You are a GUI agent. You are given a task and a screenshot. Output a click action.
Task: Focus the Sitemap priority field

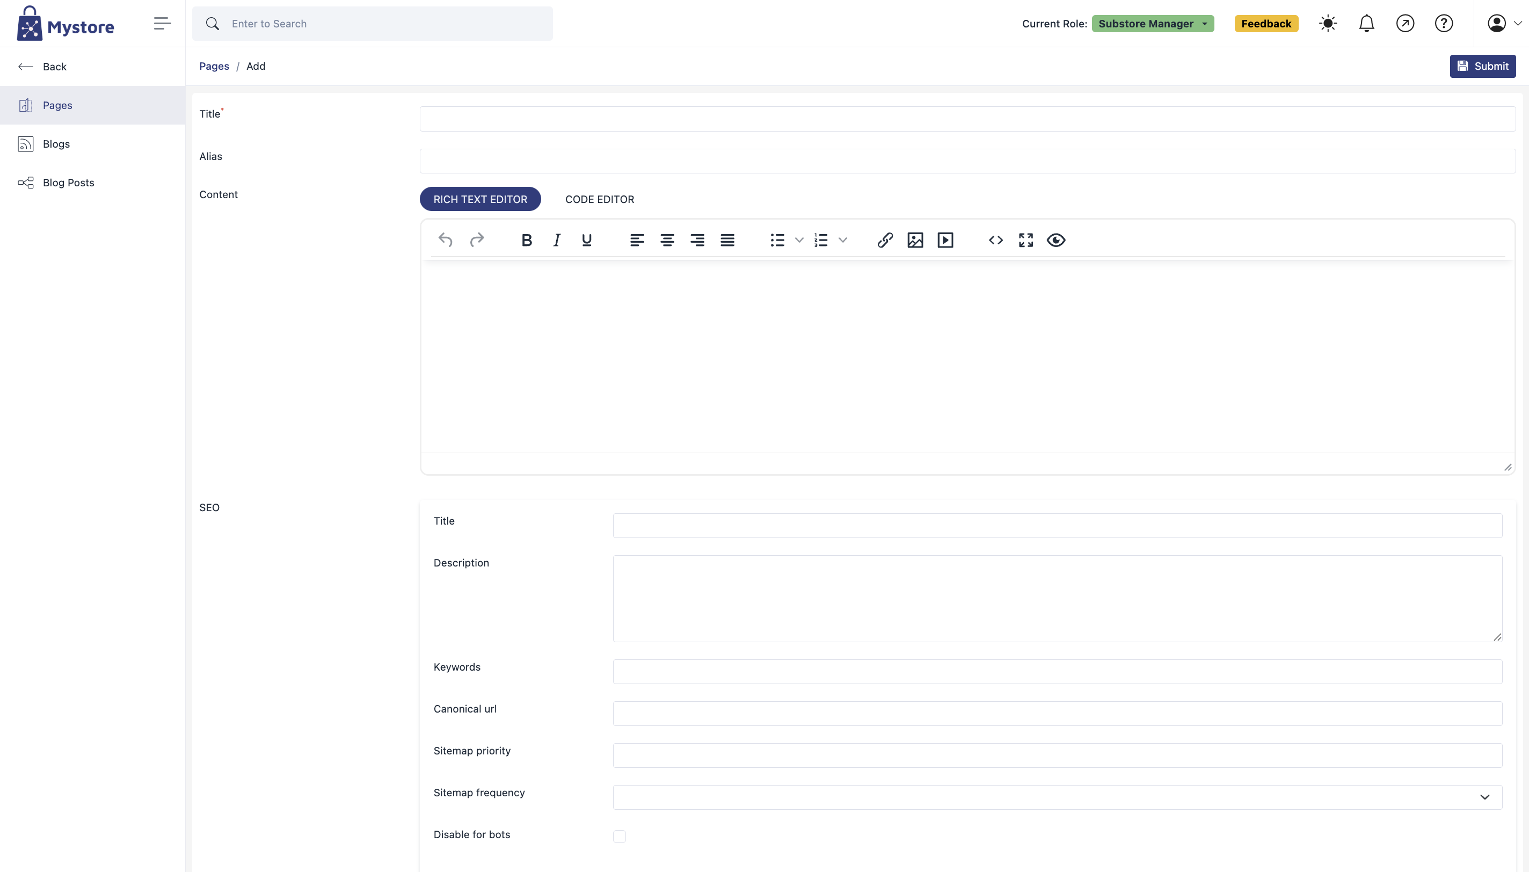coord(1057,755)
